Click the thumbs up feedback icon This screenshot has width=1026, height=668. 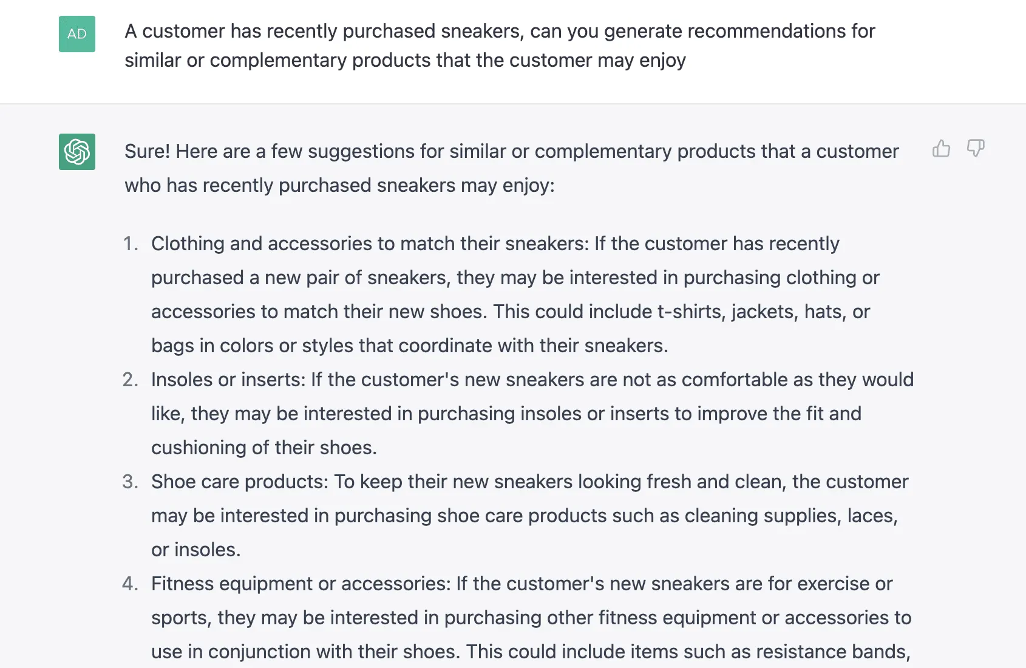pyautogui.click(x=941, y=149)
